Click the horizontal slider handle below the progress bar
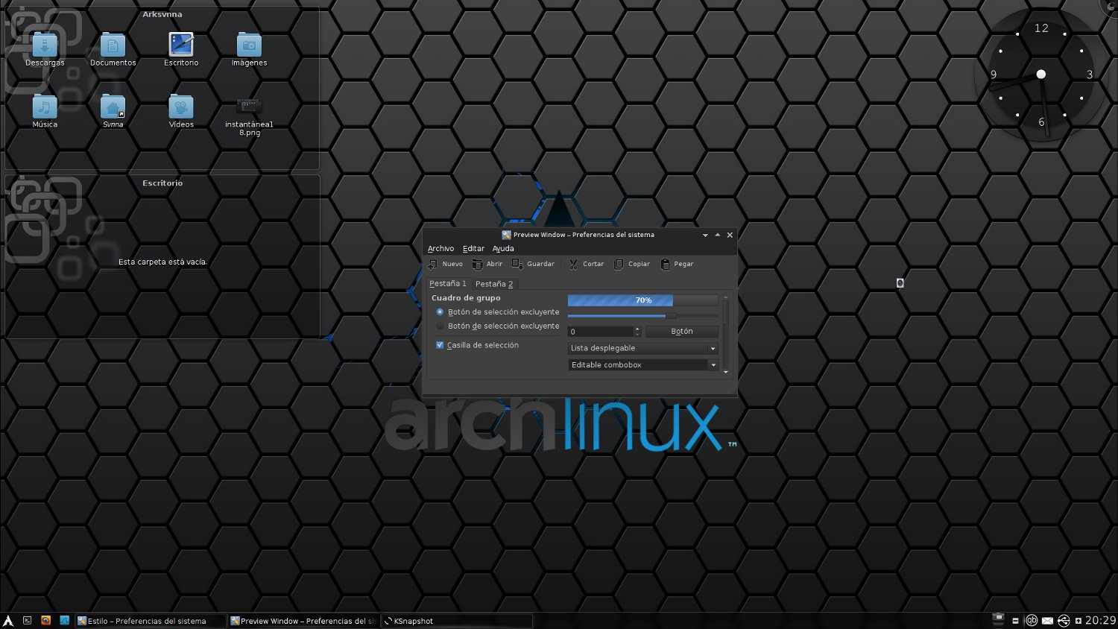 pyautogui.click(x=671, y=316)
